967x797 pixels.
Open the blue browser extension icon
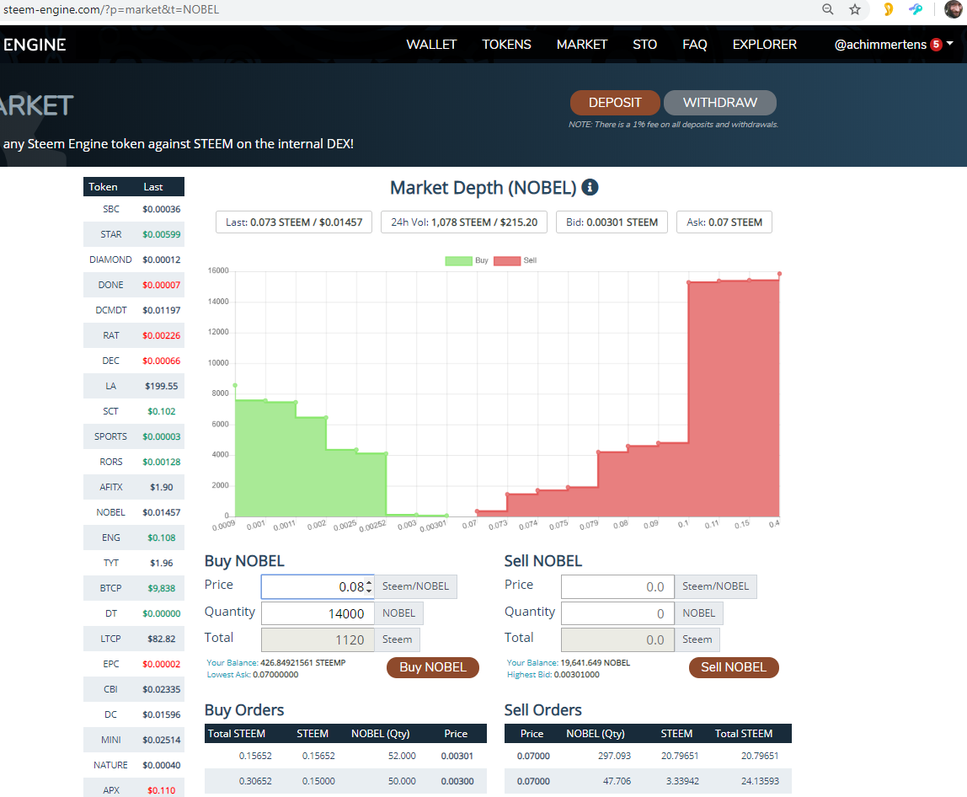click(916, 9)
